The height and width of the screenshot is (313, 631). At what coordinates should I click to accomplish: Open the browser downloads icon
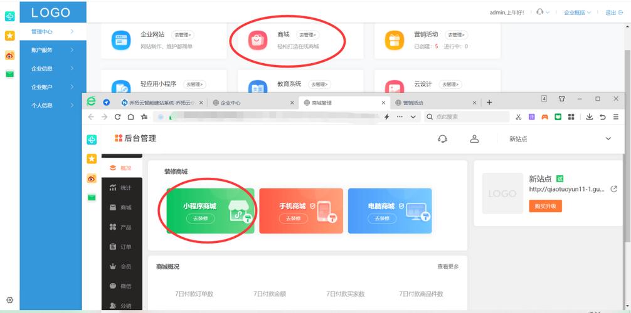(x=590, y=117)
